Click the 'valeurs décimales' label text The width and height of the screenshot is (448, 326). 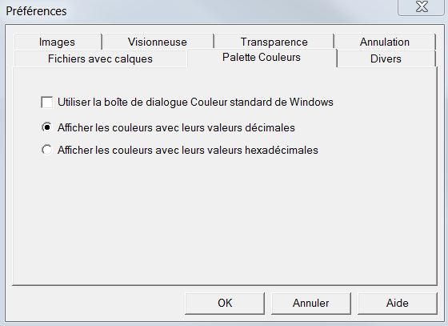(x=251, y=127)
